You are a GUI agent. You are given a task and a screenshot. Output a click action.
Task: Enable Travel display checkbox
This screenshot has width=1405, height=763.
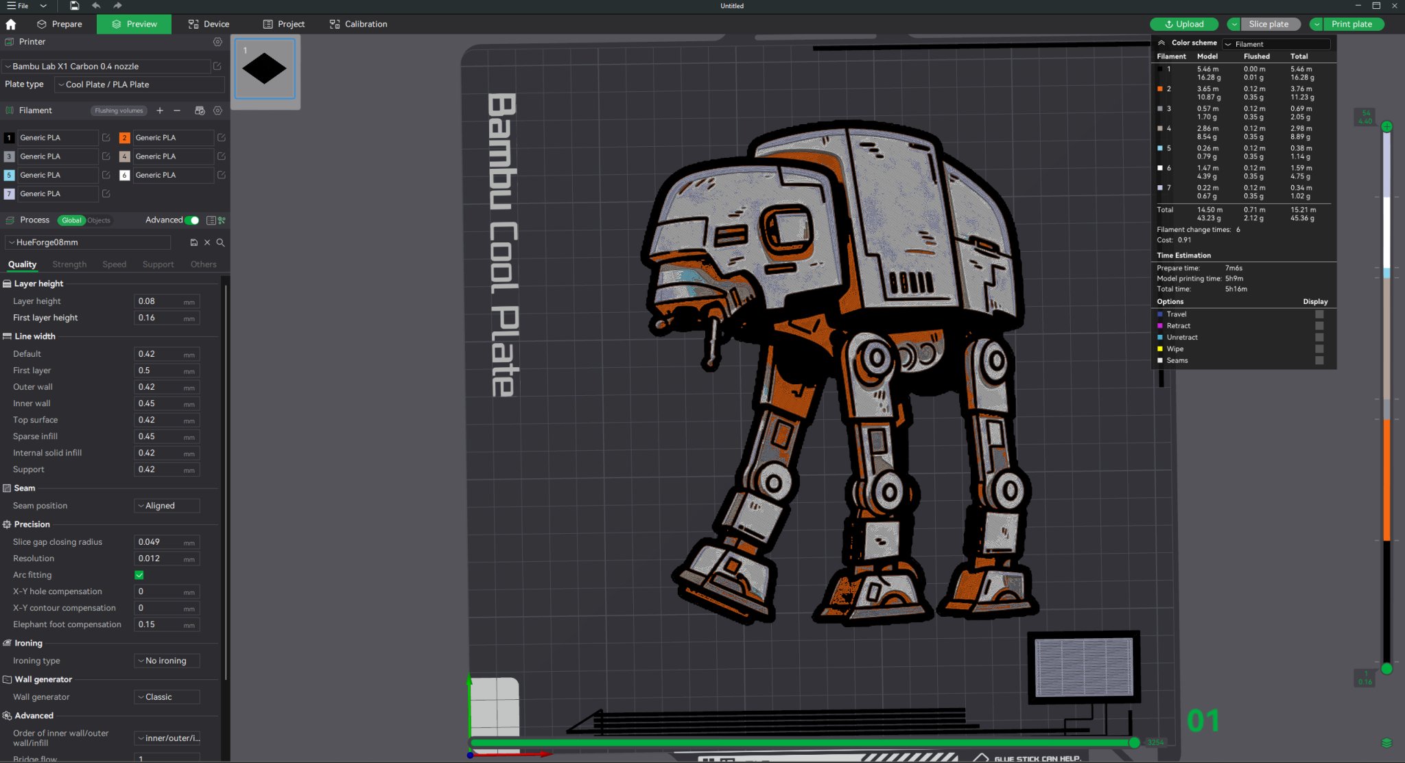pos(1319,314)
